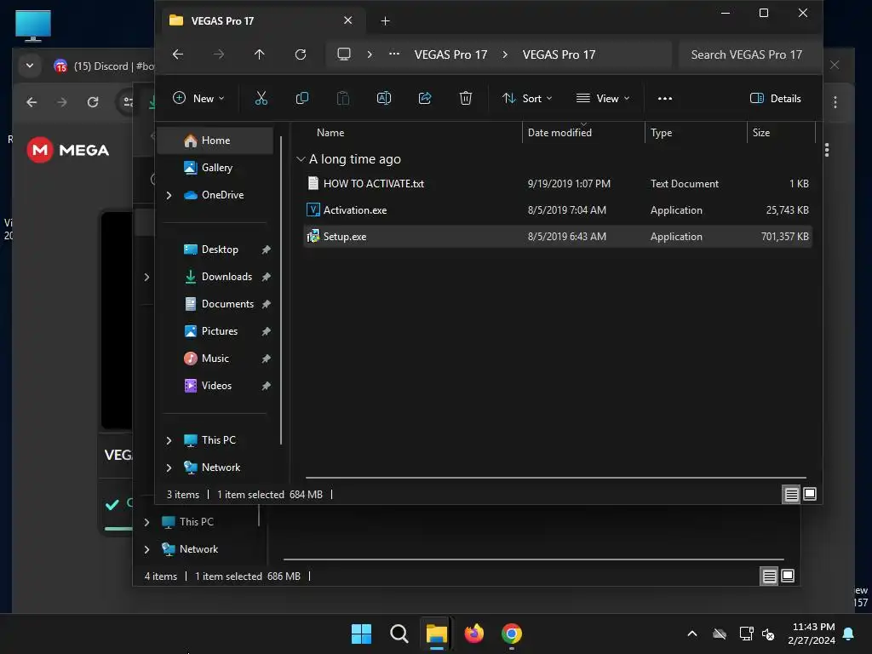Go up one folder level
The height and width of the screenshot is (654, 872).
click(259, 54)
